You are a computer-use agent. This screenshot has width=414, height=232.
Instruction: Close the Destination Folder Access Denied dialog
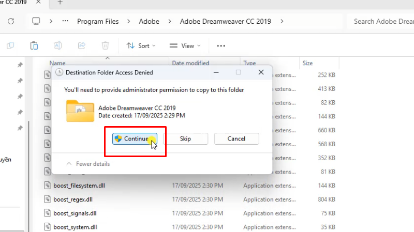[261, 72]
